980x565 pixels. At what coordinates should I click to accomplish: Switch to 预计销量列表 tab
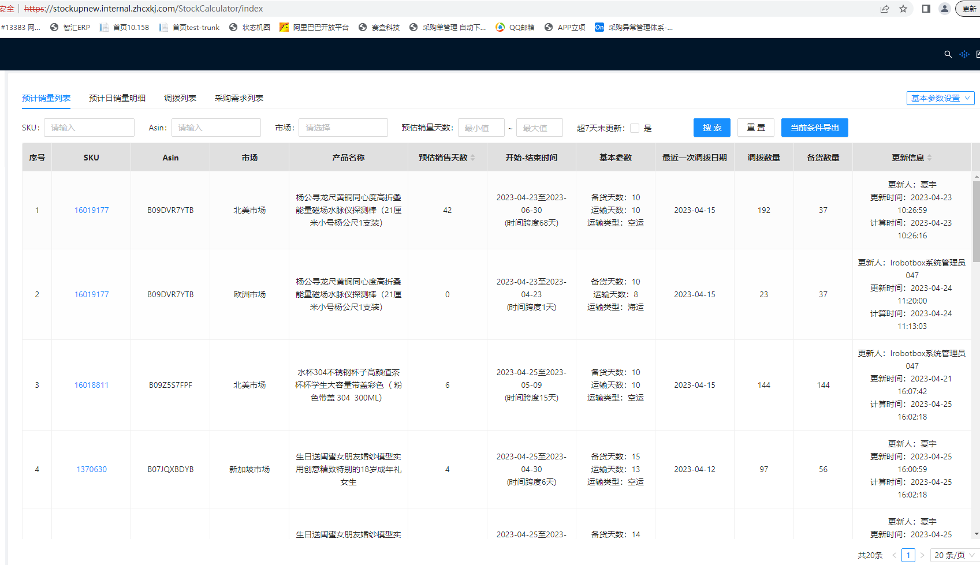[x=46, y=98]
